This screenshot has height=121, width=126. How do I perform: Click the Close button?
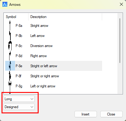pyautogui.click(x=111, y=114)
